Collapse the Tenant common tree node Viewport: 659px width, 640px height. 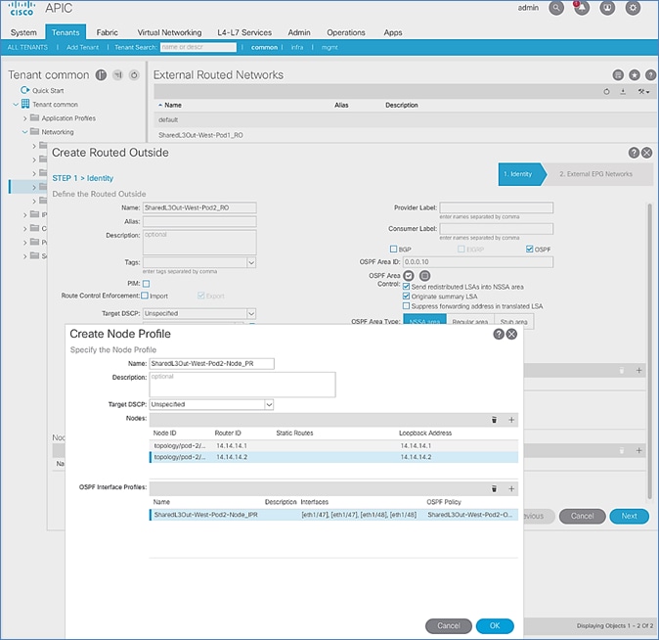tap(16, 104)
